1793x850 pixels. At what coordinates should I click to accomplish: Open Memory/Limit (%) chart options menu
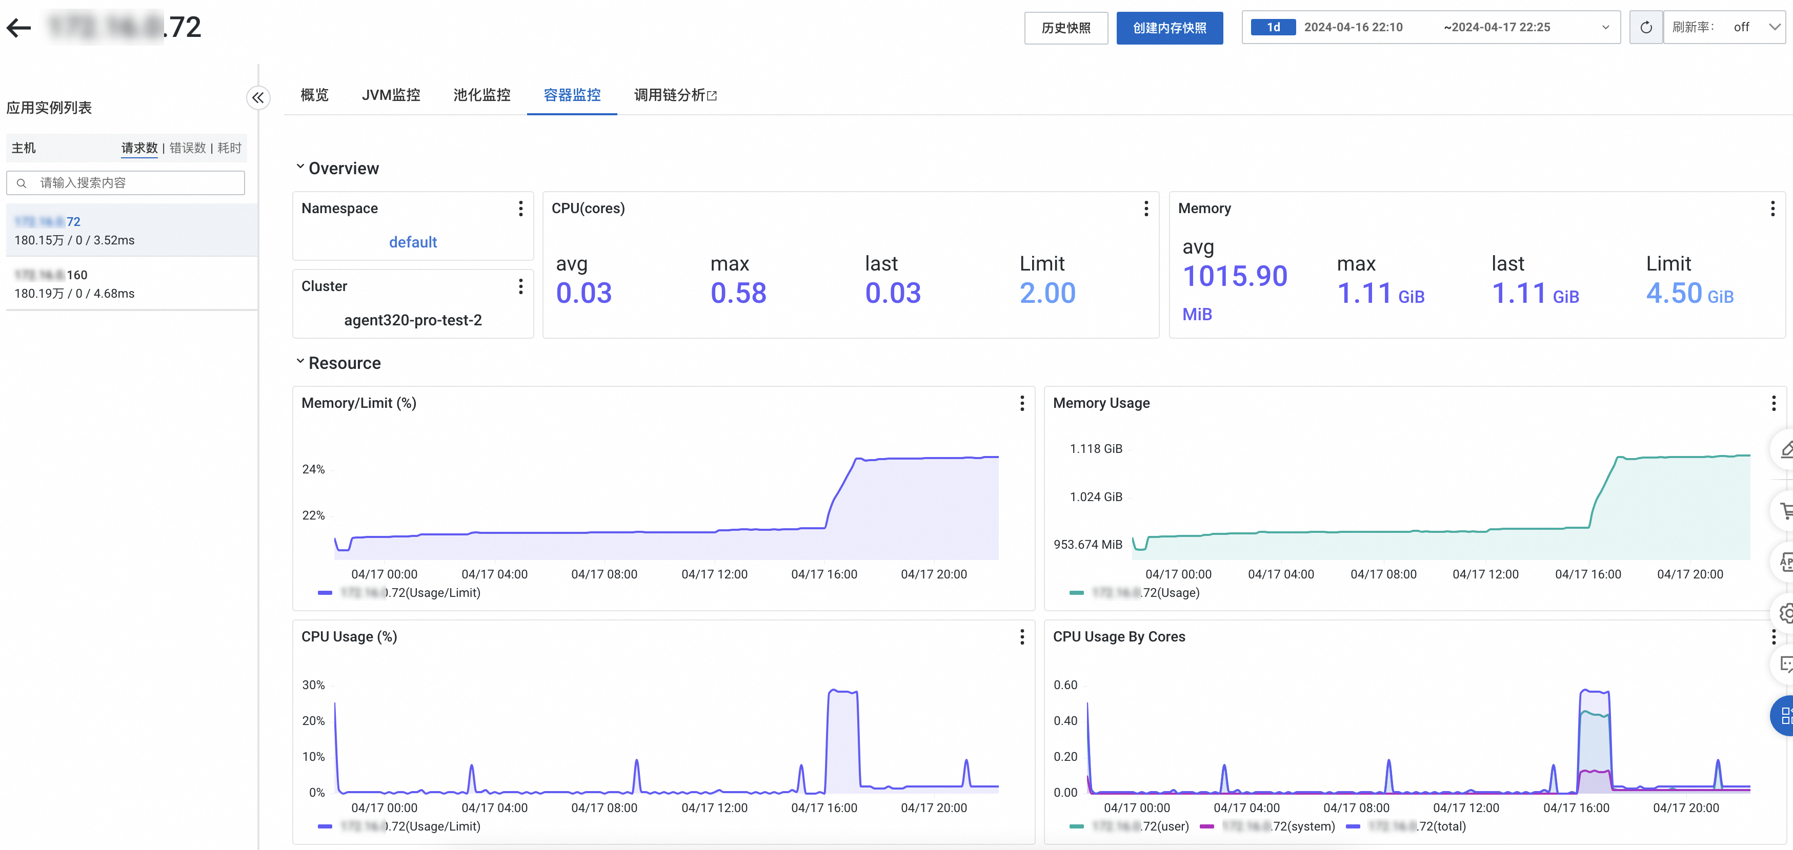click(1022, 403)
